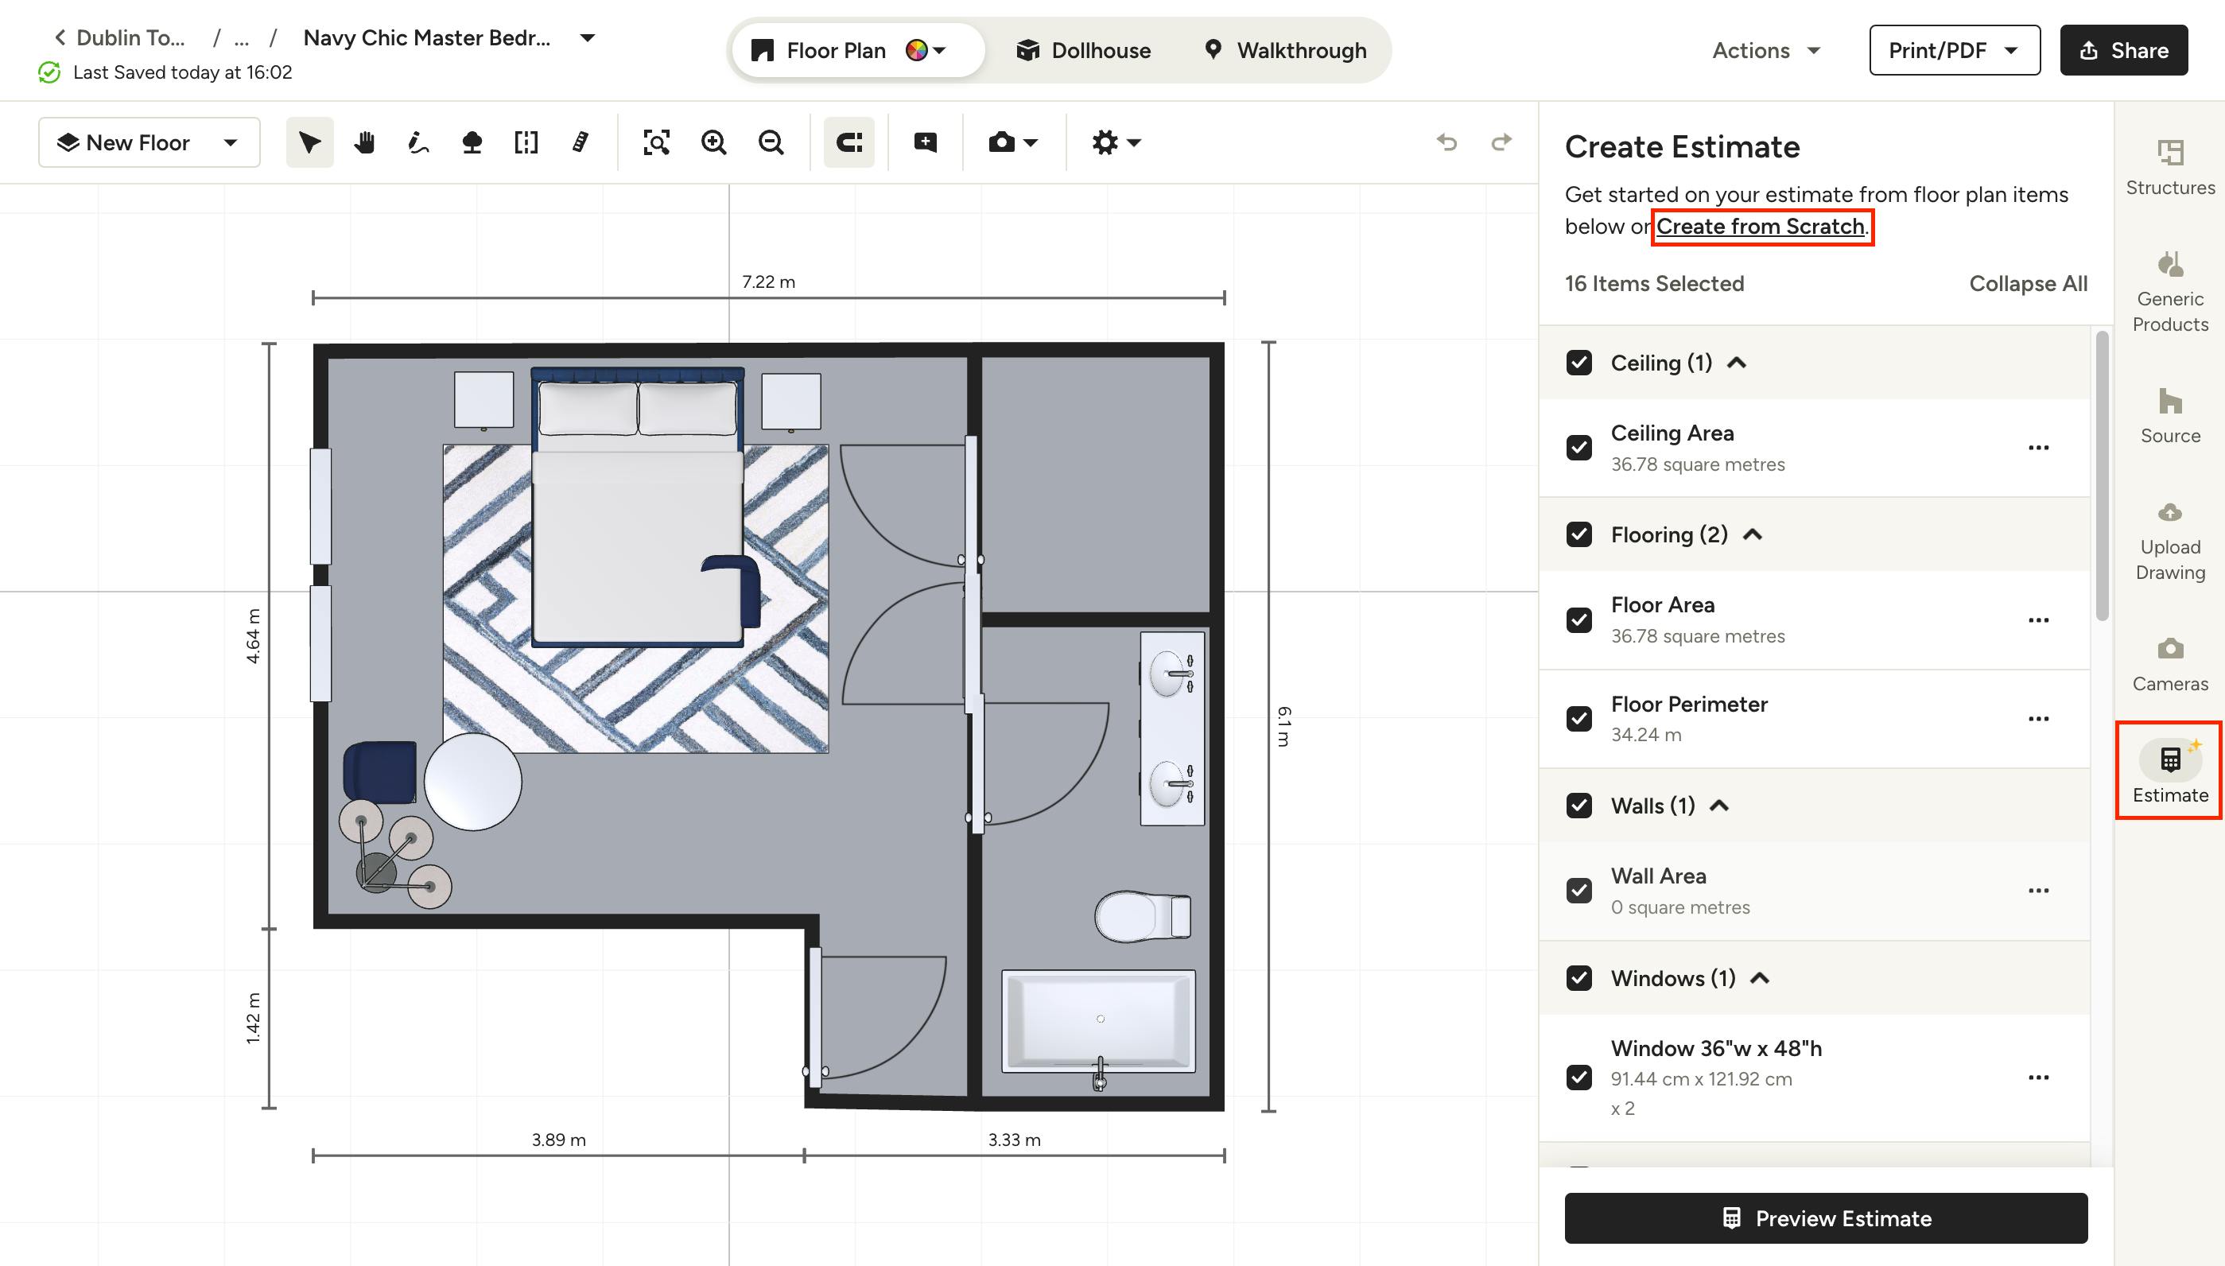
Task: Uncheck the Ceiling (1) group checkbox
Action: click(x=1579, y=363)
